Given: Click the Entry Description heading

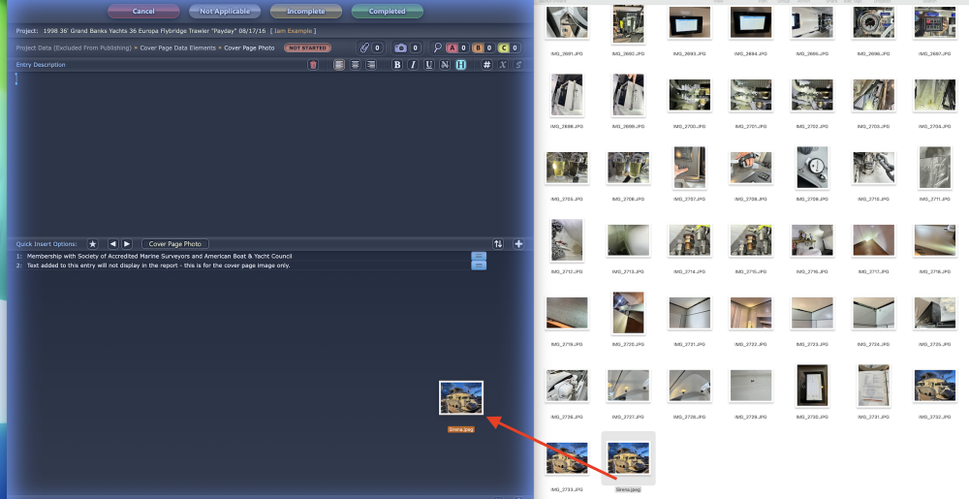Looking at the screenshot, I should [41, 65].
